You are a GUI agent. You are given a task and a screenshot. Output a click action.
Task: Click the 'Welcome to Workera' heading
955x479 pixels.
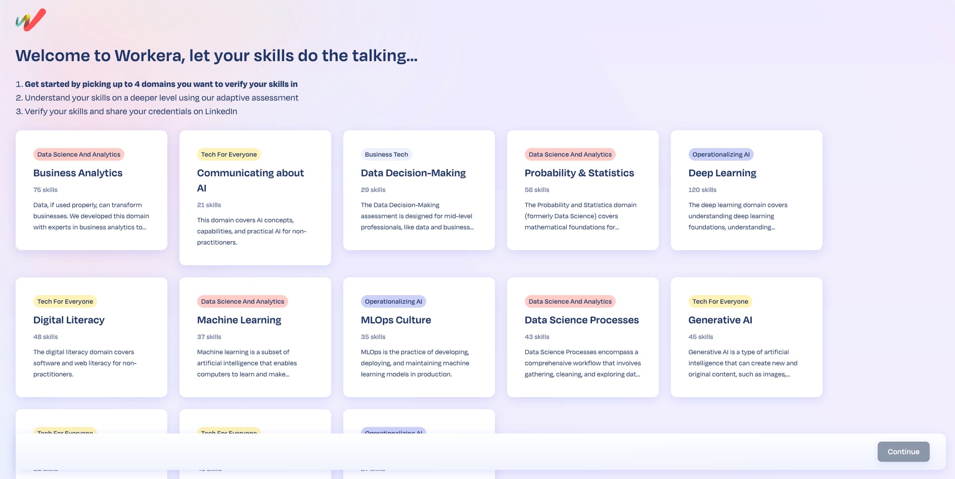216,56
